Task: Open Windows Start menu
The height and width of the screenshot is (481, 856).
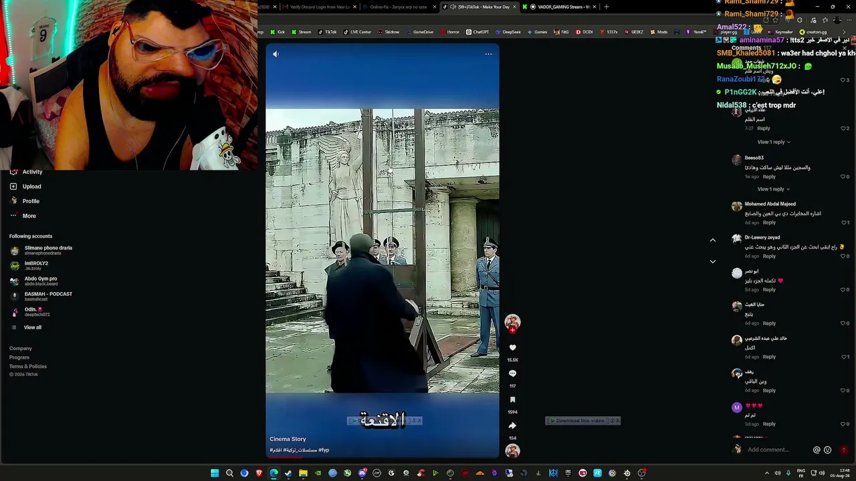Action: [x=215, y=474]
